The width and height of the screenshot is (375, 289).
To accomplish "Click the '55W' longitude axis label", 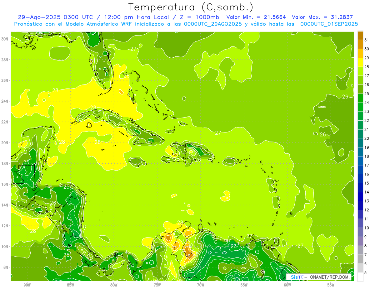I will (x=331, y=285).
